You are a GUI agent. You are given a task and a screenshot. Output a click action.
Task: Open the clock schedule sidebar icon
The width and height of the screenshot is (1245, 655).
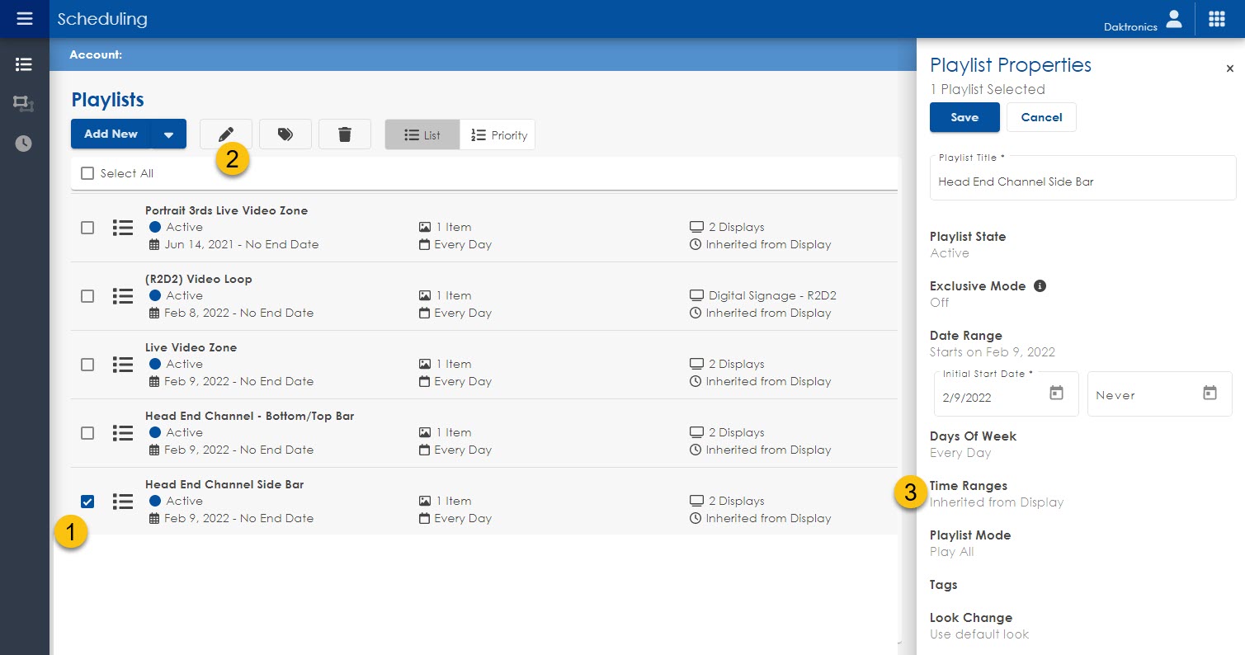24,144
